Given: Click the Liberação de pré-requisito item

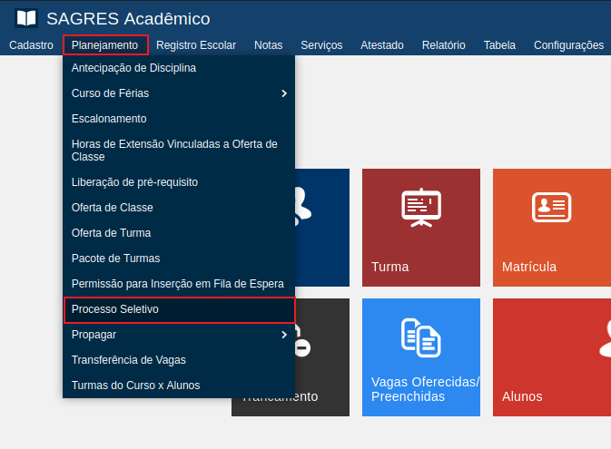Looking at the screenshot, I should (134, 182).
